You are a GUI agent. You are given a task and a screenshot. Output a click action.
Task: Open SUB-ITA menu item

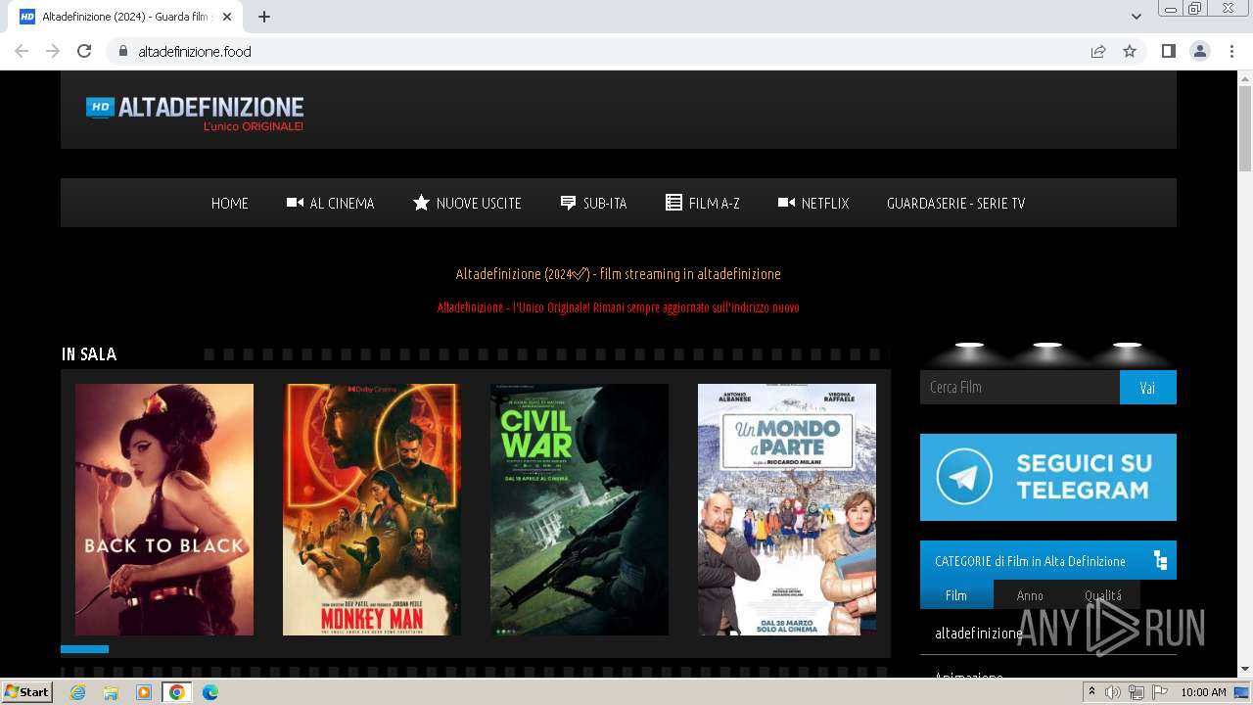(x=594, y=203)
